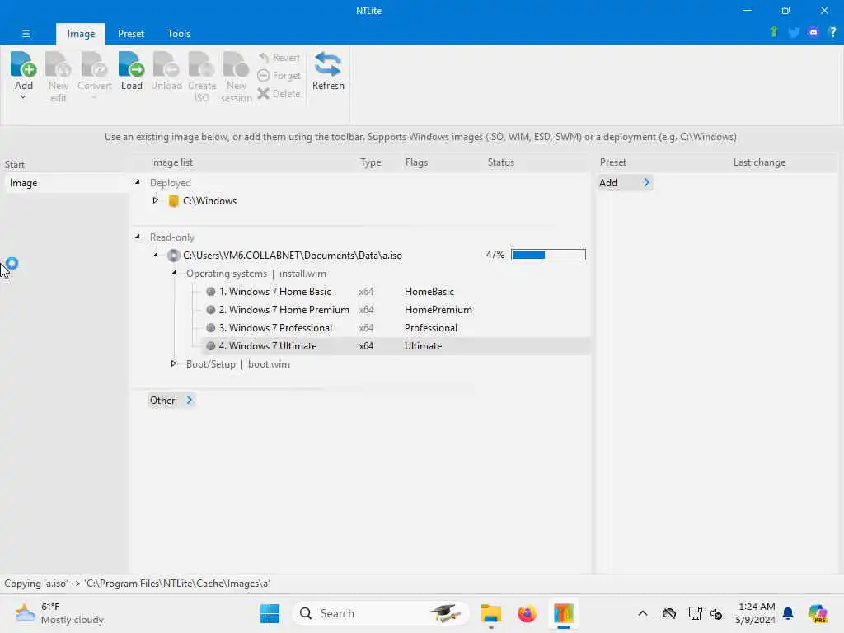The width and height of the screenshot is (844, 633).
Task: Expand the C:\Windows entry
Action: coord(155,200)
